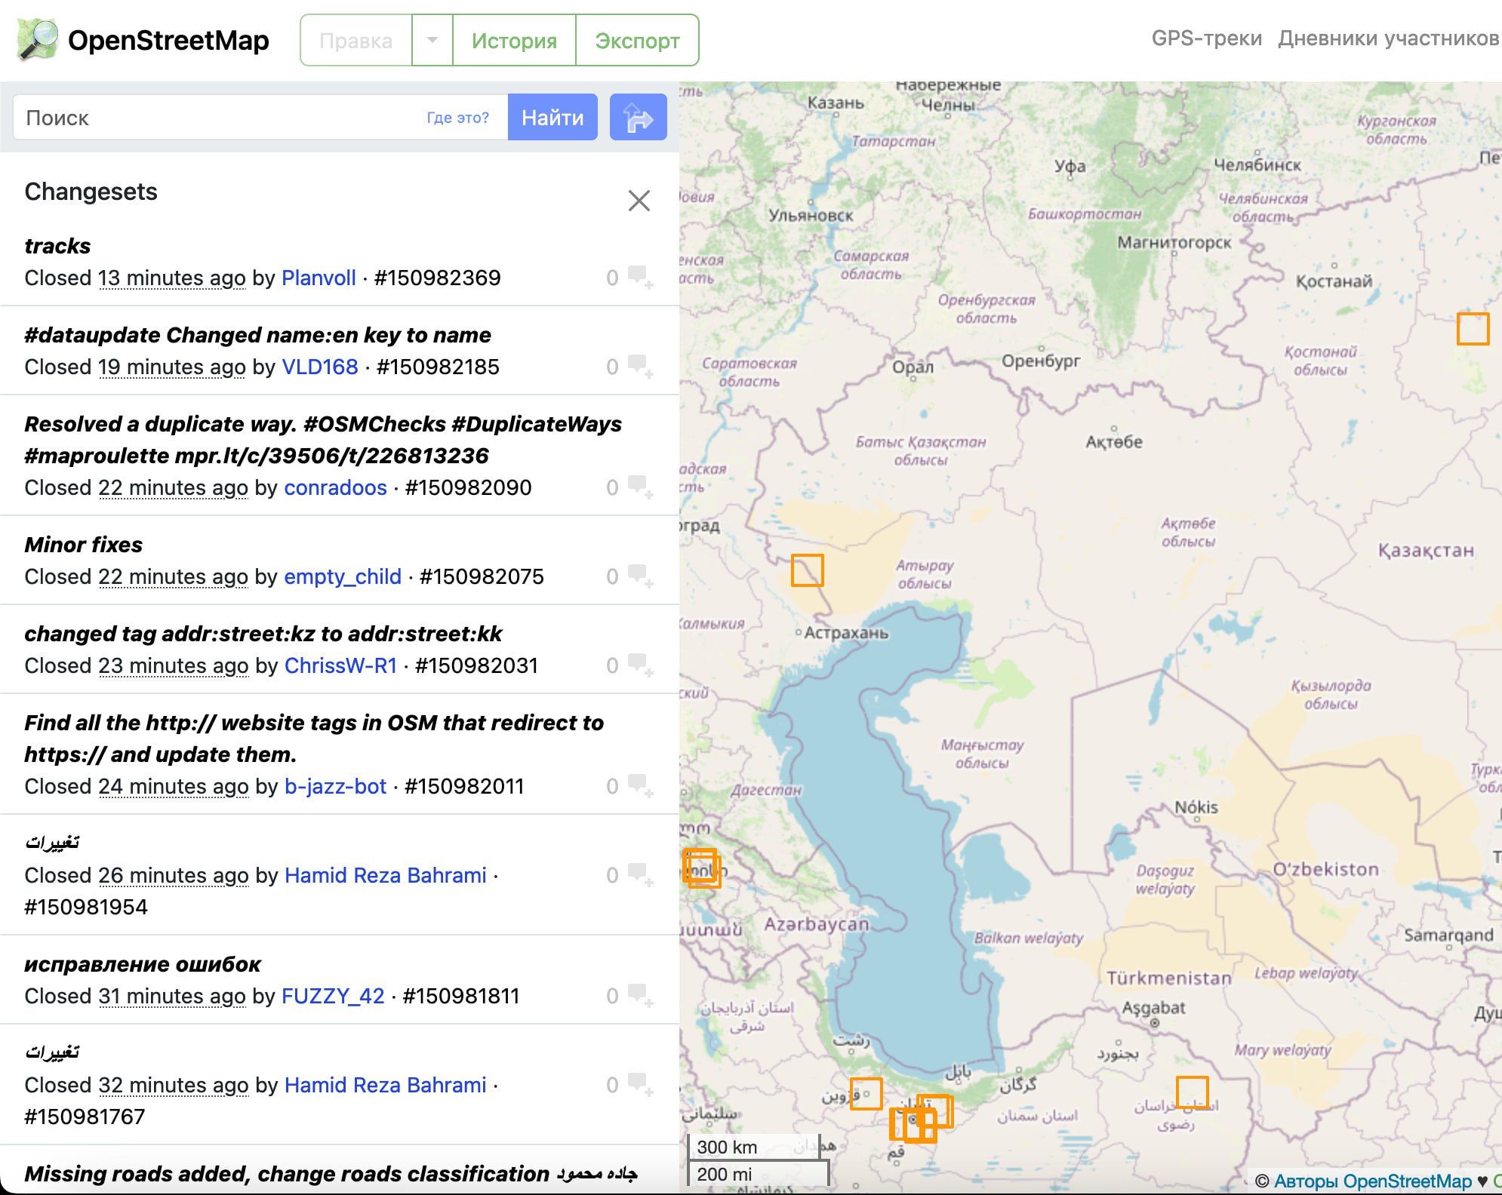Open user profile link Planvoll

318,278
